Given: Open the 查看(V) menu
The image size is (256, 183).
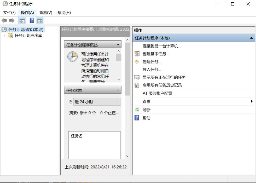Looking at the screenshot, I should [45, 13].
